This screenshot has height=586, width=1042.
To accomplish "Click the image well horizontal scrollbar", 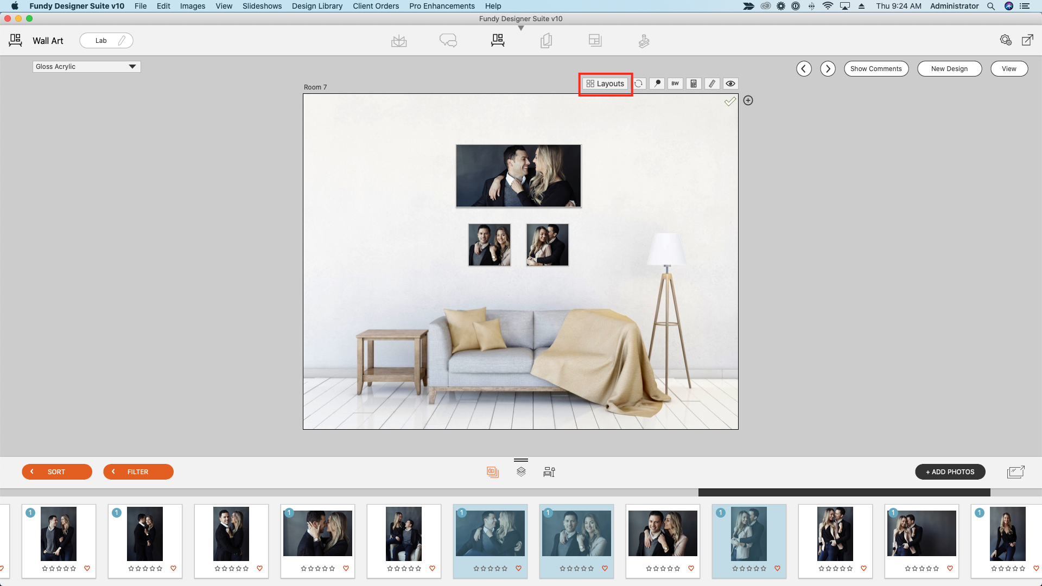I will [x=844, y=493].
